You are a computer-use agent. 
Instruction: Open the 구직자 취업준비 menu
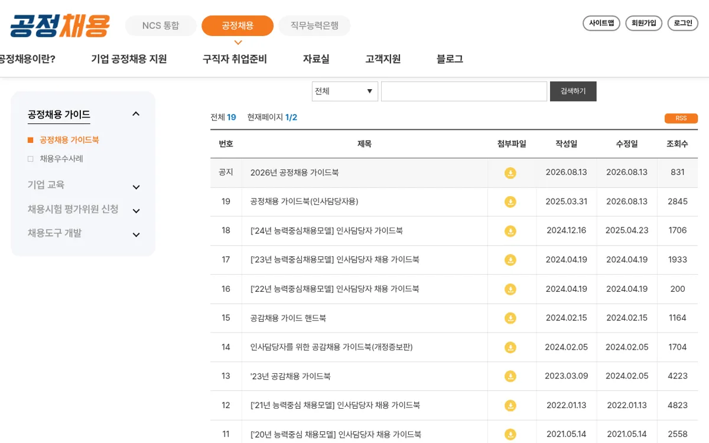tap(235, 59)
